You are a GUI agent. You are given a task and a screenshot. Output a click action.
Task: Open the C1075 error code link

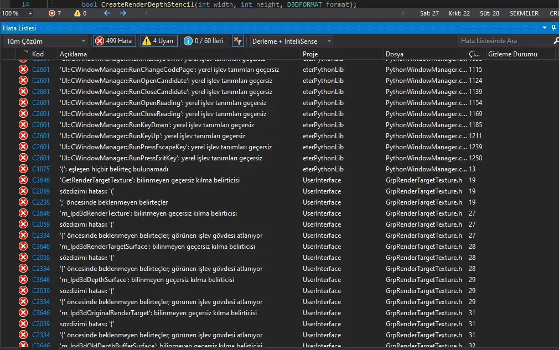pos(40,169)
